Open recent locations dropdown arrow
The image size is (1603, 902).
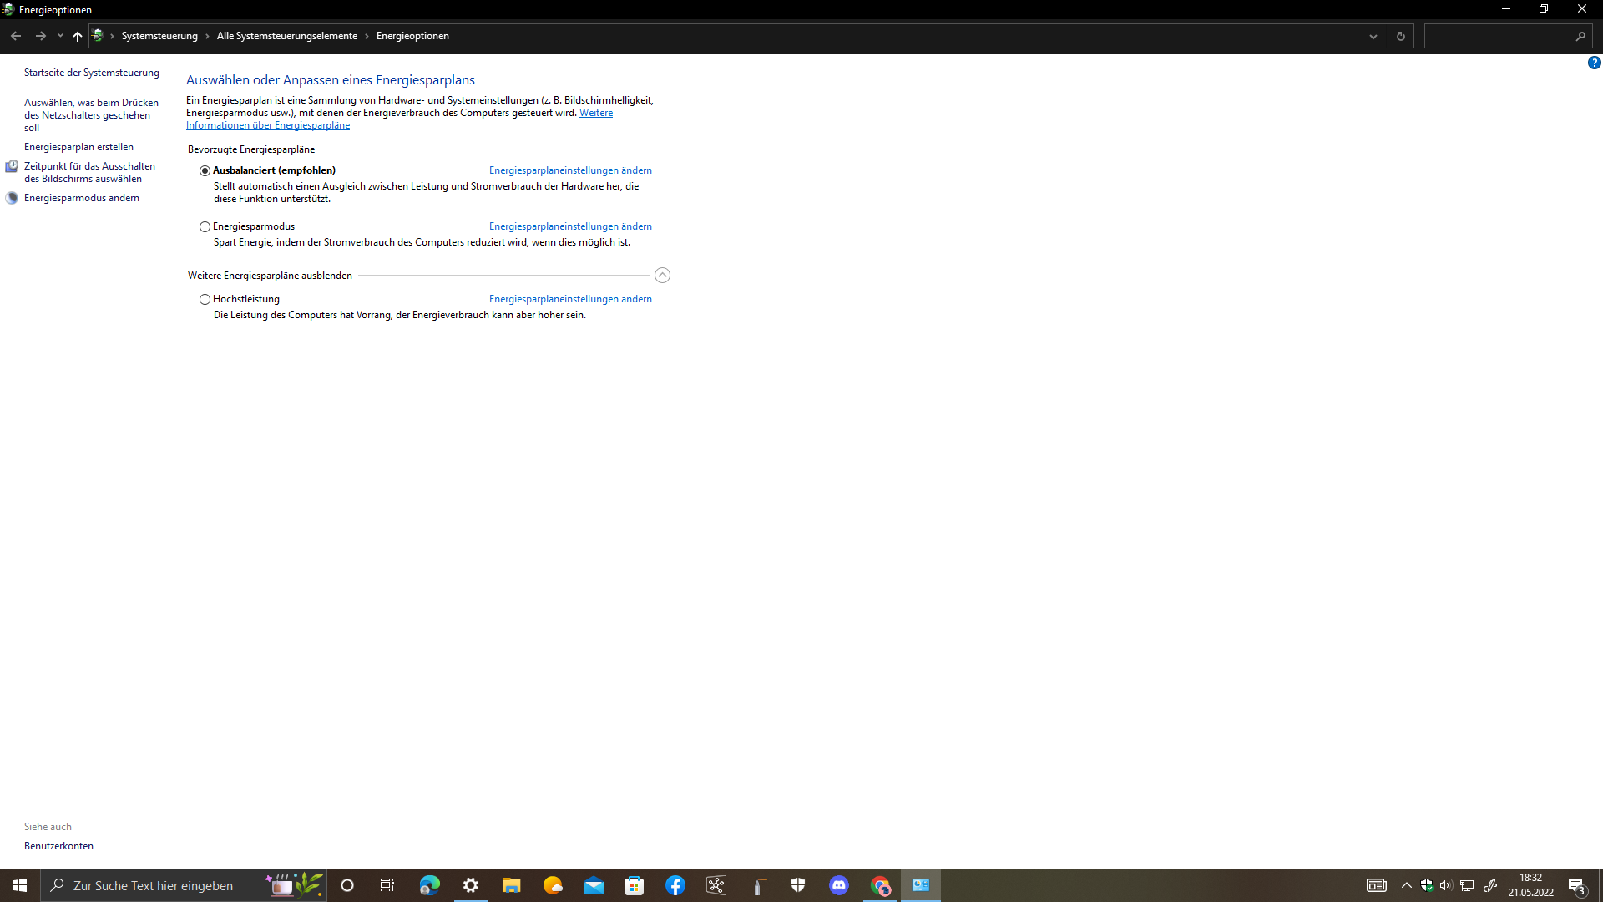(x=60, y=36)
